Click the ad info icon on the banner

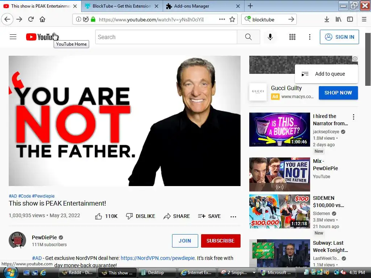(x=355, y=59)
